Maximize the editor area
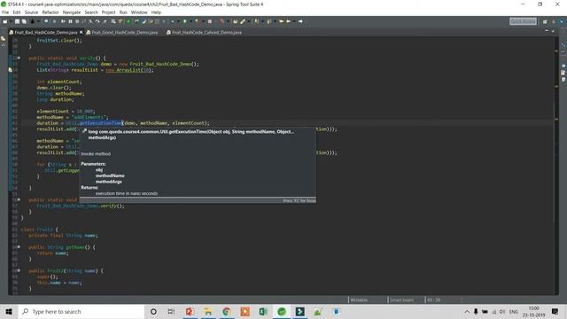Viewport: 567px width, 319px height. click(553, 32)
